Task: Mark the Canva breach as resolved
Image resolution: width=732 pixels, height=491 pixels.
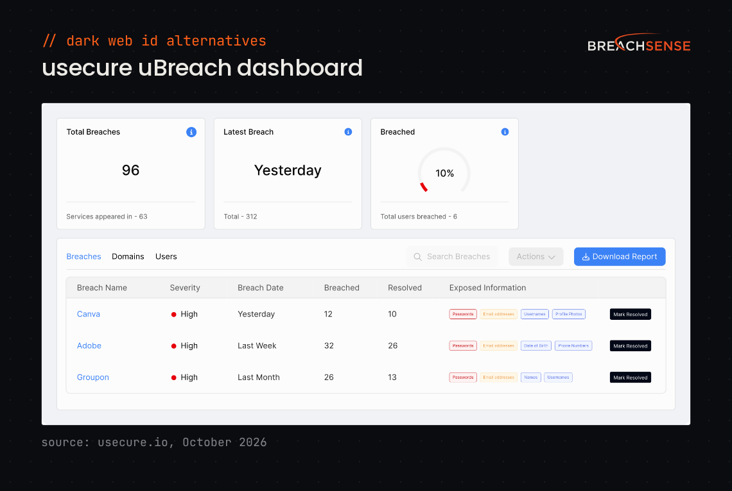Action: coord(631,315)
